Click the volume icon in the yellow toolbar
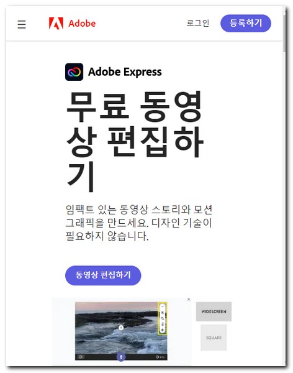 [163, 330]
